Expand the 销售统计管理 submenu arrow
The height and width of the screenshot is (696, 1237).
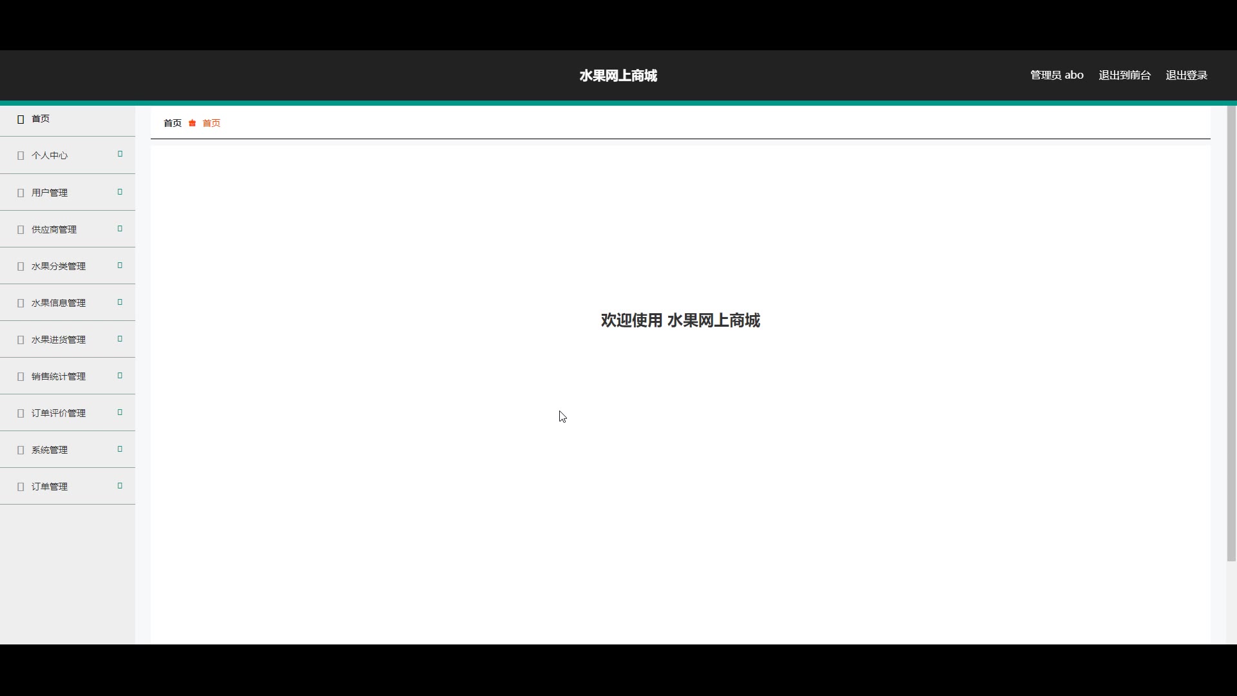(x=120, y=376)
